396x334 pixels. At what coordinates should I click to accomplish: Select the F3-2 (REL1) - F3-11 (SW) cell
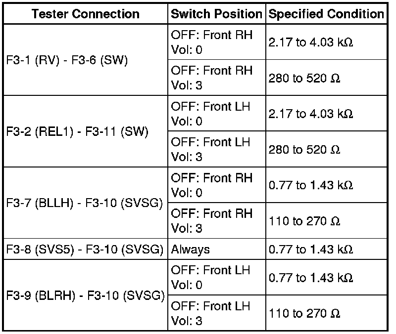77,132
